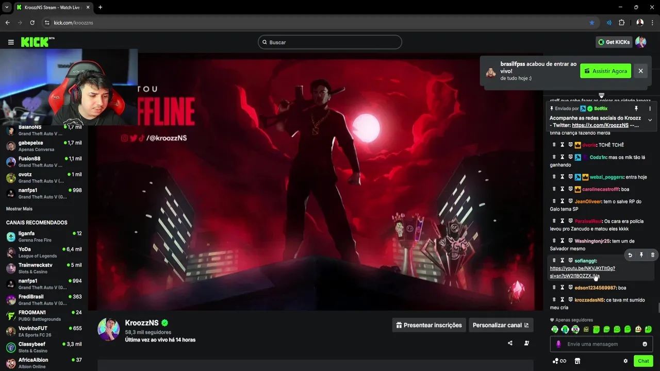Open chat settings gear

[625, 361]
